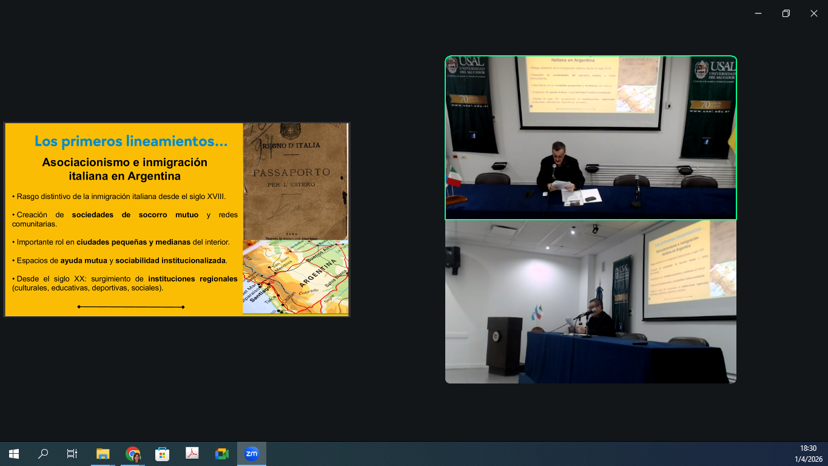Screen dimensions: 828x466
Task: Launch Adobe Acrobat from the taskbar
Action: click(192, 454)
